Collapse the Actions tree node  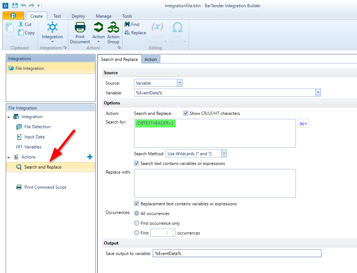(x=9, y=157)
